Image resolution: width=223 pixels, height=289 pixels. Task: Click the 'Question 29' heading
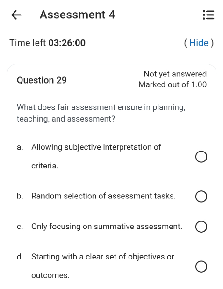pos(42,80)
